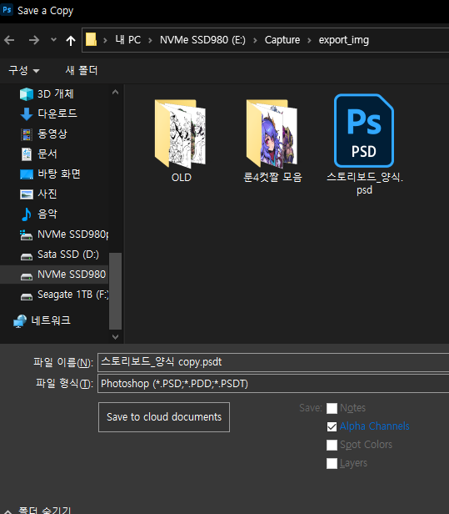Select NVMe SSD980 (E:) breadcrumb segment
This screenshot has height=514, width=449.
(202, 40)
